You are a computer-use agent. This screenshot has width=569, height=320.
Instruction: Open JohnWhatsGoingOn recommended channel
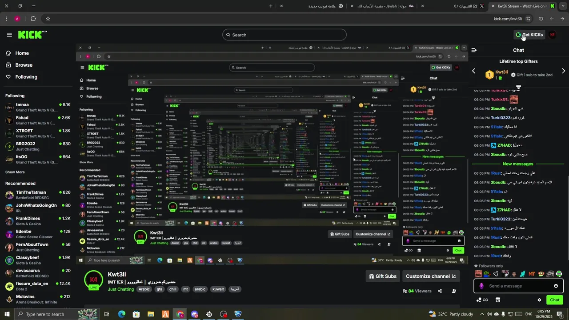(x=38, y=208)
